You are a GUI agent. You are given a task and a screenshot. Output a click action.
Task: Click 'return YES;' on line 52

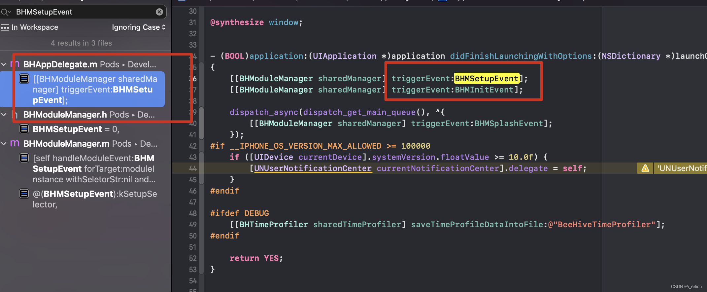click(256, 258)
